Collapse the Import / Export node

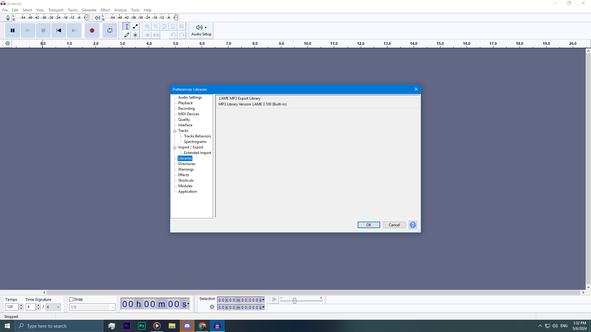coord(175,148)
